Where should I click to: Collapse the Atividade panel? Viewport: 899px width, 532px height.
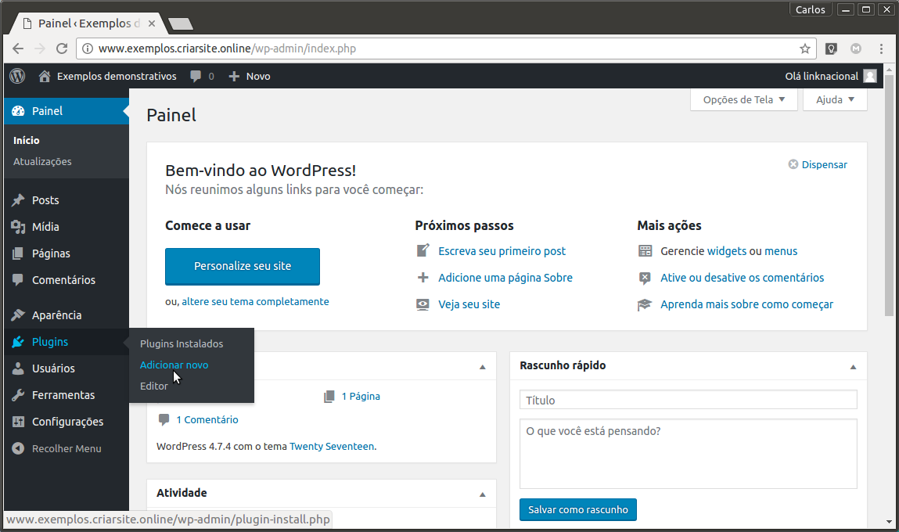pos(483,494)
